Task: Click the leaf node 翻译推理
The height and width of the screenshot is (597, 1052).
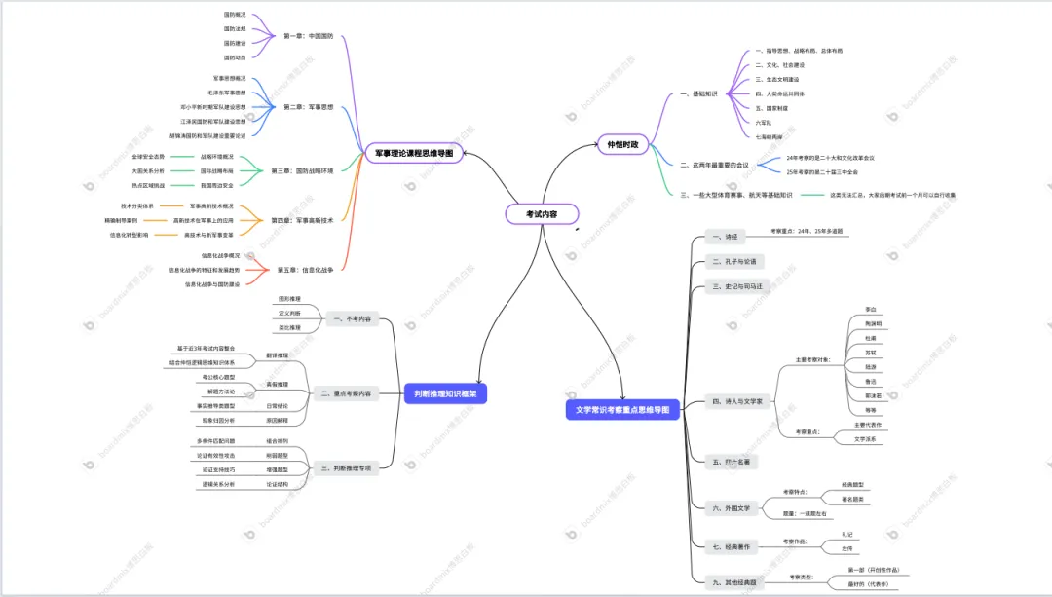Action: coord(277,355)
